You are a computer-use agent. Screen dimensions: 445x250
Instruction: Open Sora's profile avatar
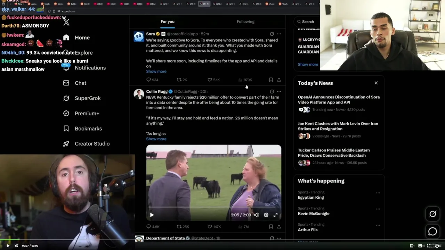point(139,36)
